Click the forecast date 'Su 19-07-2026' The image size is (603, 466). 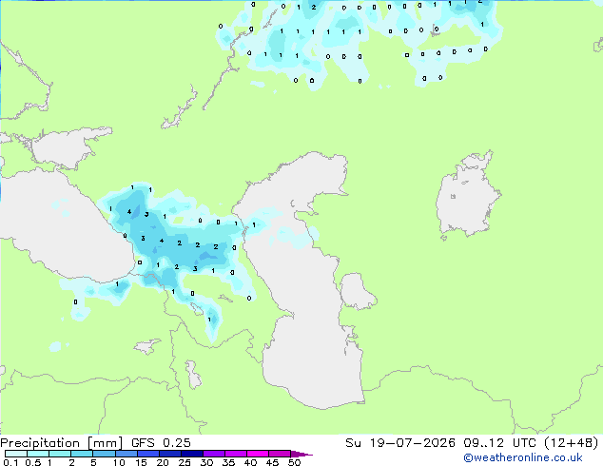click(x=400, y=443)
